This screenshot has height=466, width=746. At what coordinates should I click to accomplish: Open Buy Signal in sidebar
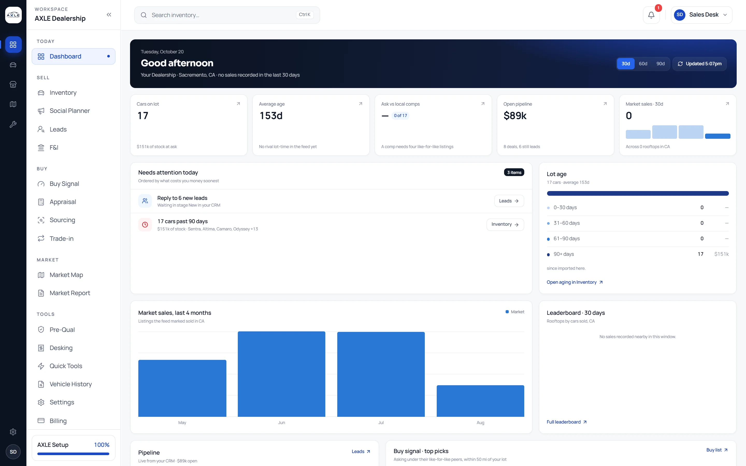point(73,184)
